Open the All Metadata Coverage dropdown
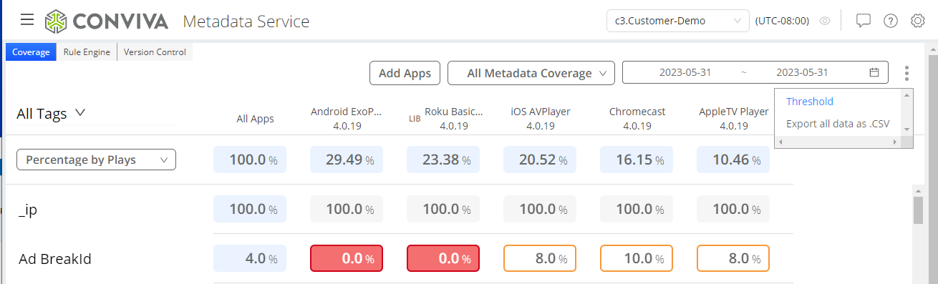The width and height of the screenshot is (938, 284). tap(531, 73)
